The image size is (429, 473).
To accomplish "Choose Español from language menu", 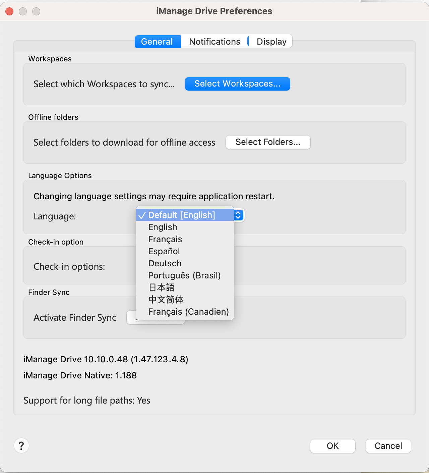I will [x=185, y=251].
